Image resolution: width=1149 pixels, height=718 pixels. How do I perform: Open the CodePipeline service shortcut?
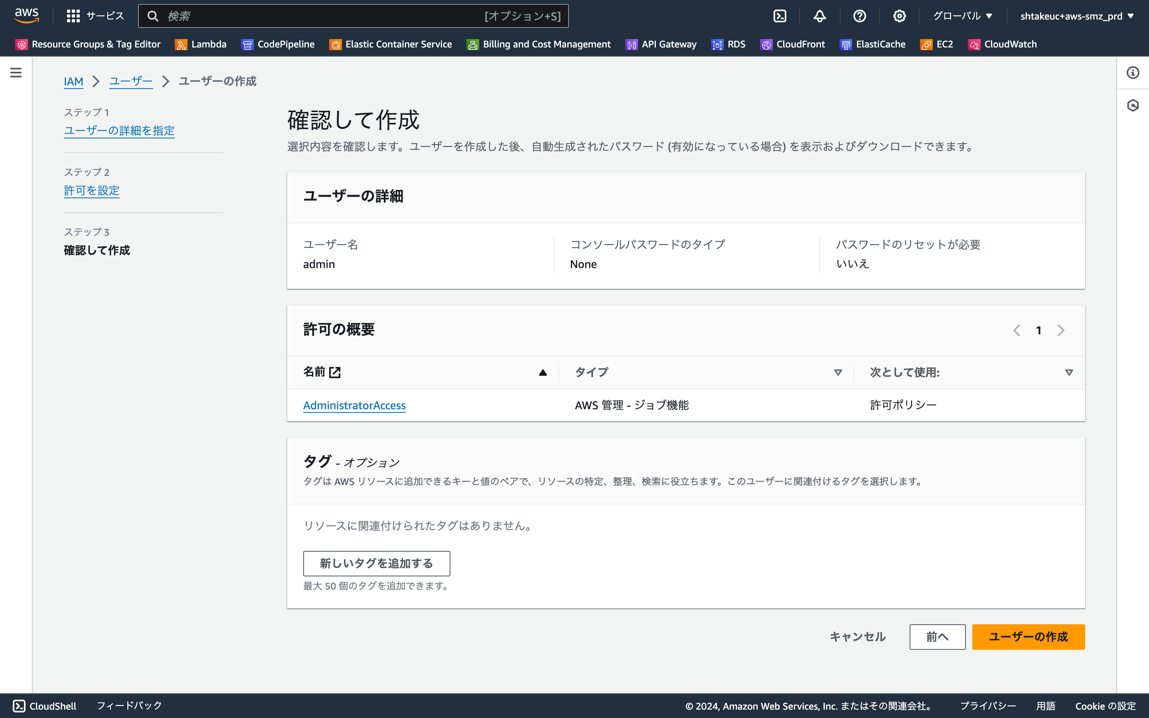[x=278, y=44]
